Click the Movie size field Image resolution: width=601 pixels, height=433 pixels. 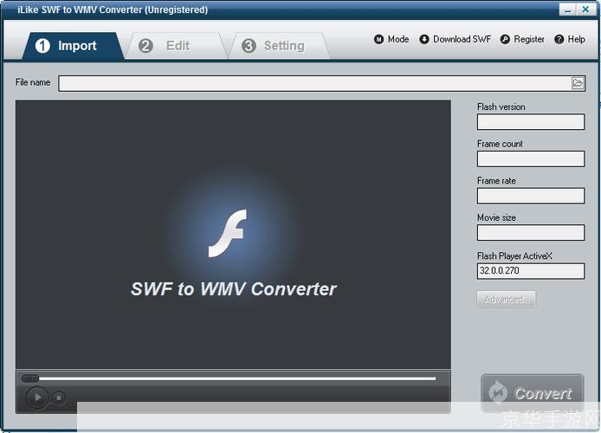[x=531, y=232]
